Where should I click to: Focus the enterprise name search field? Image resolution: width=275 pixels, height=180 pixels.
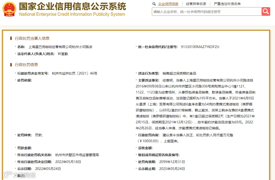click(207, 11)
